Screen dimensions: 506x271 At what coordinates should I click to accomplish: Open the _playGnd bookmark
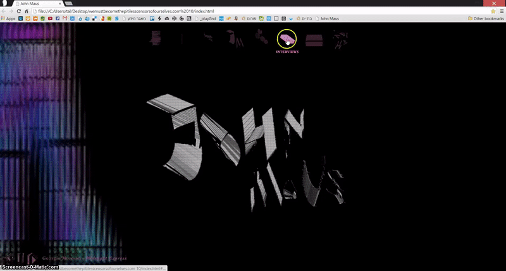206,19
